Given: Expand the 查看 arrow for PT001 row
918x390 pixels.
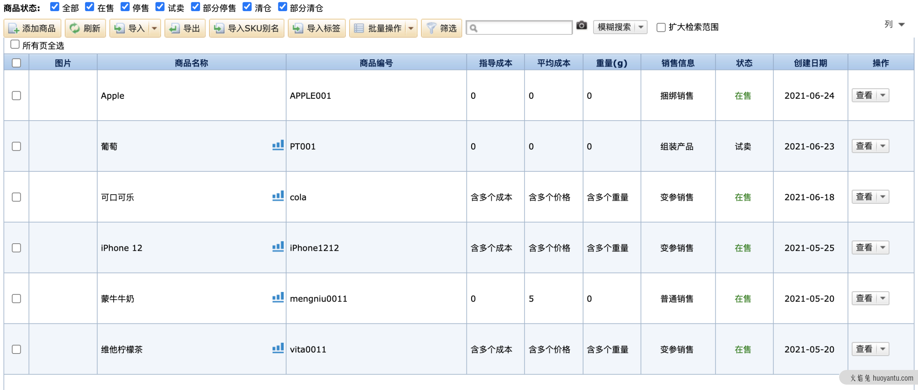Looking at the screenshot, I should coord(883,146).
